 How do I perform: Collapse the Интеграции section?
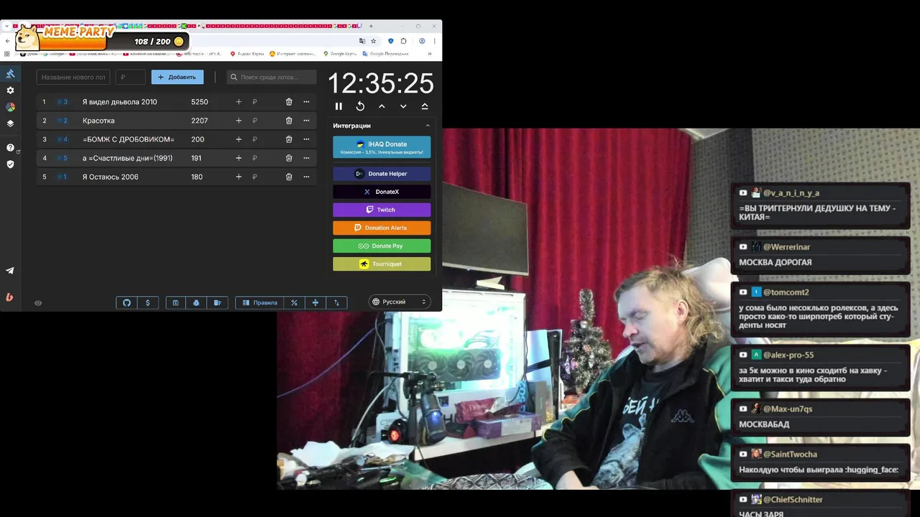428,126
